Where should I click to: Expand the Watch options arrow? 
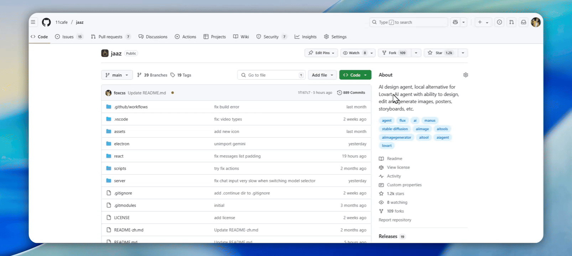coord(371,53)
